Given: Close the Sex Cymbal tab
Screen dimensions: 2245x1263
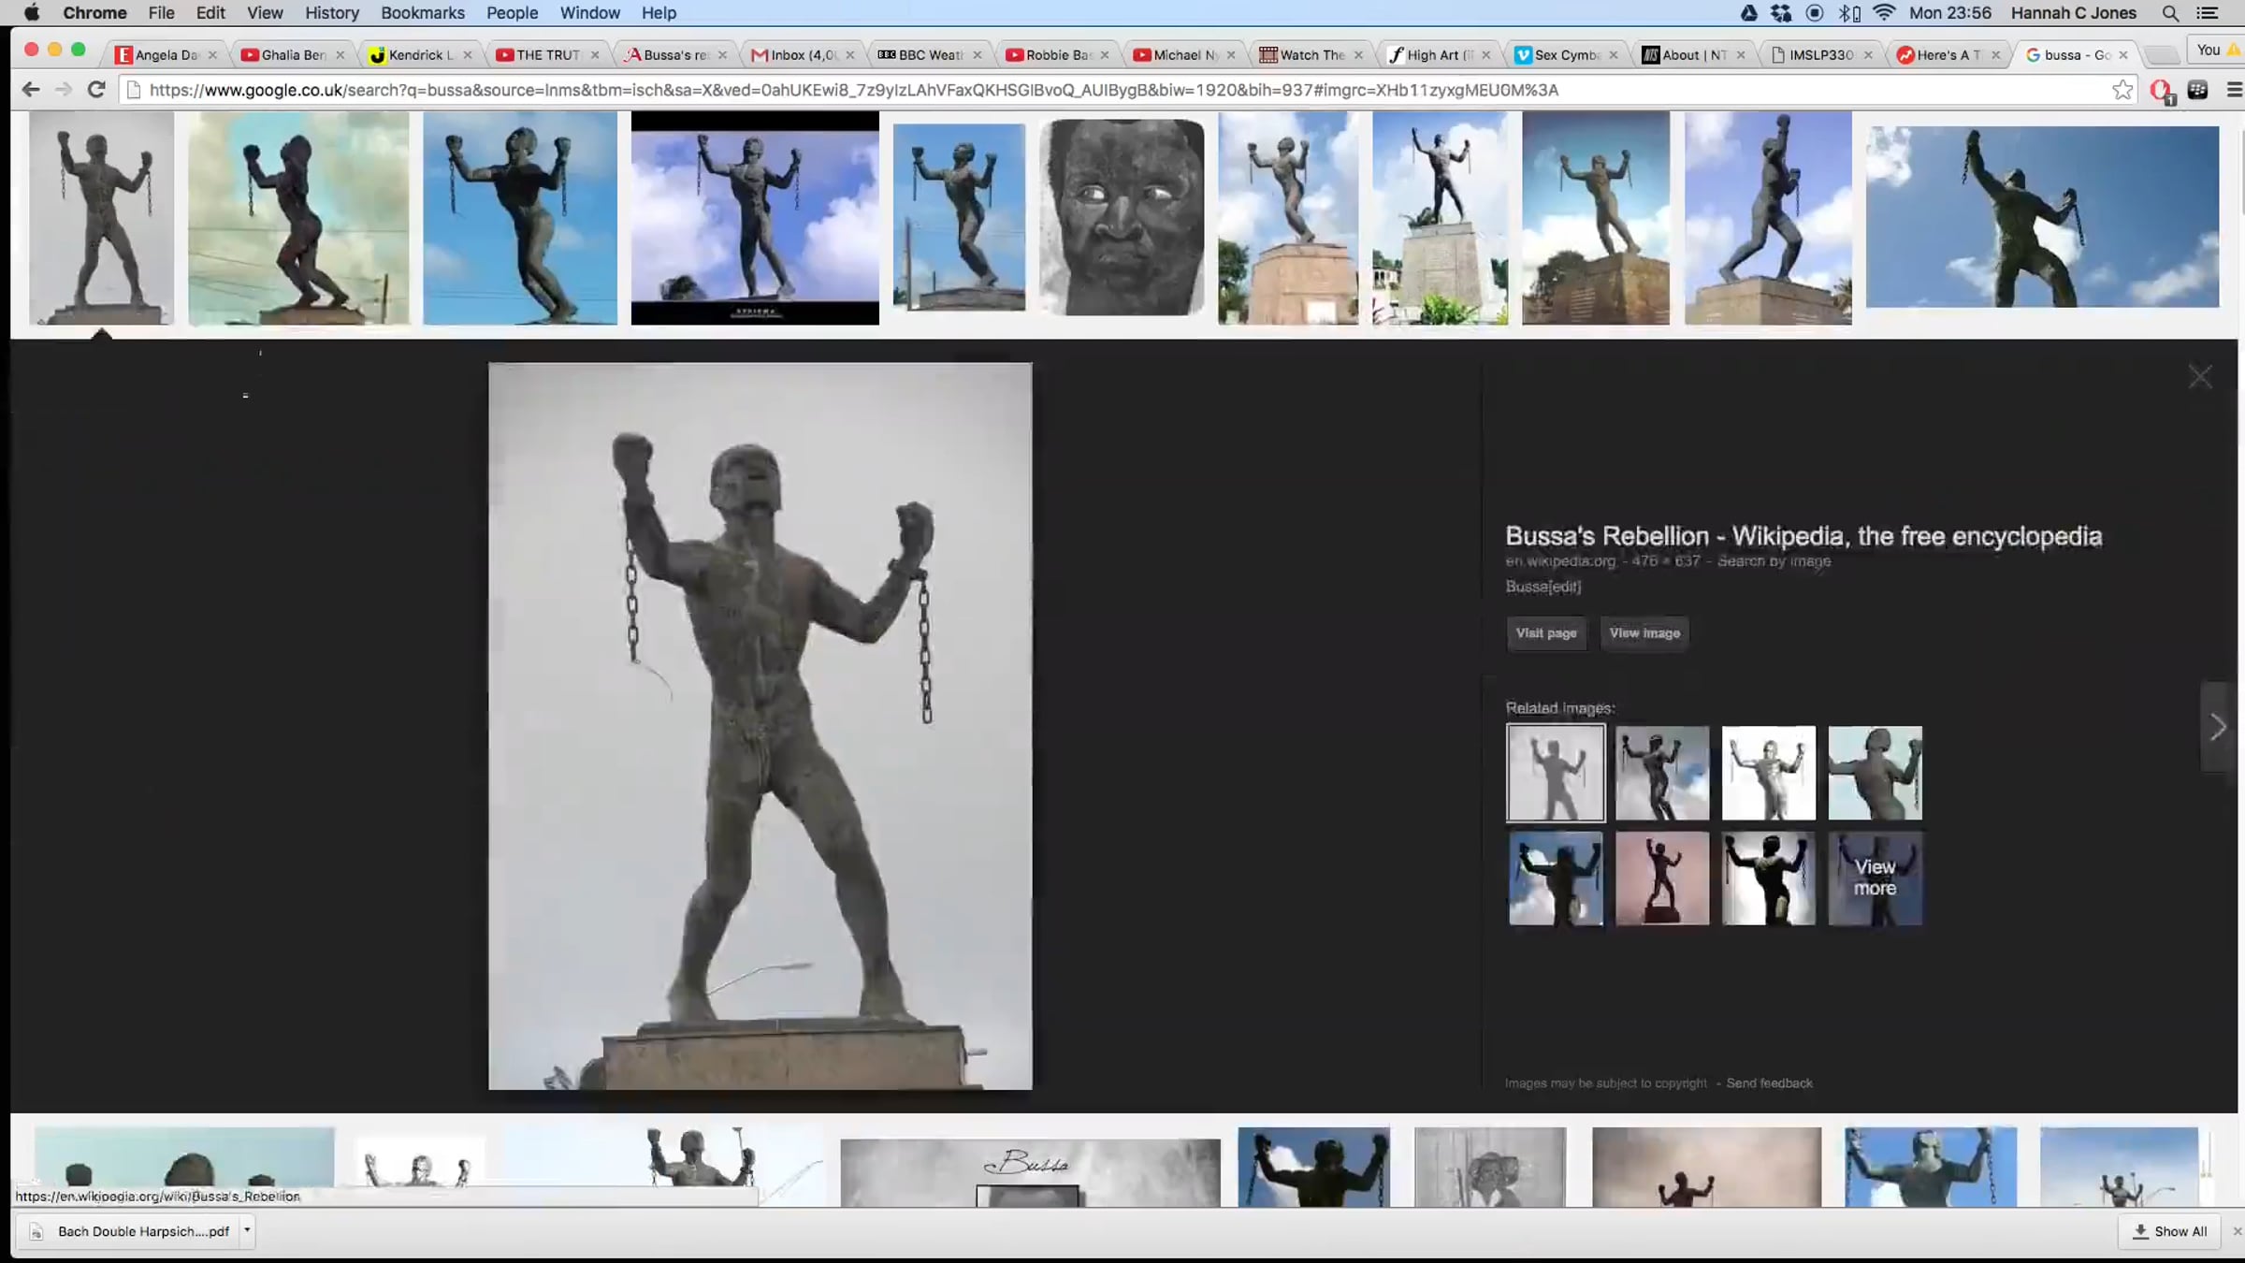Looking at the screenshot, I should (1614, 55).
